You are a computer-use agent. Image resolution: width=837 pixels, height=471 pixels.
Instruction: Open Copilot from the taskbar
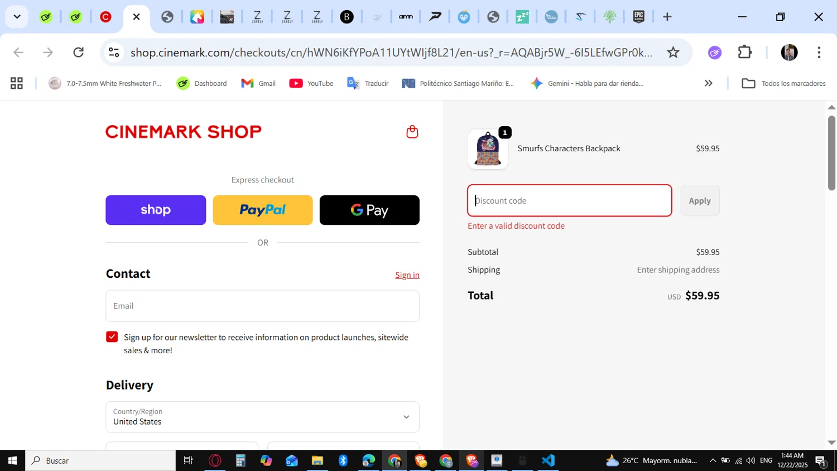coord(266,460)
